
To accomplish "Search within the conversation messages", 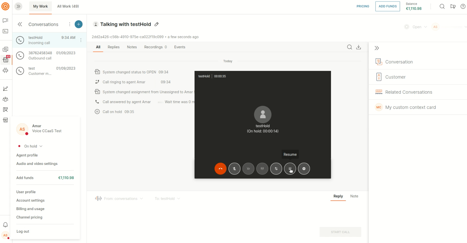I will (350, 47).
